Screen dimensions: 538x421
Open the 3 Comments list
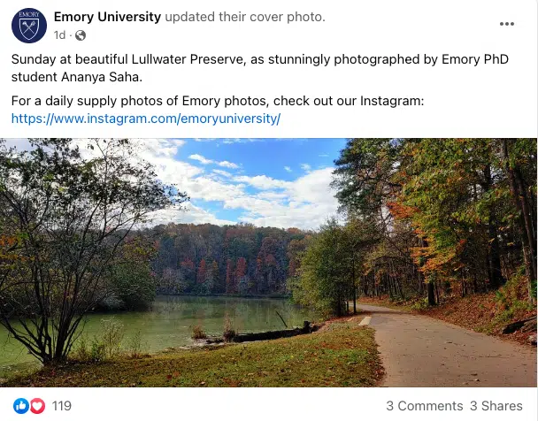(x=424, y=406)
